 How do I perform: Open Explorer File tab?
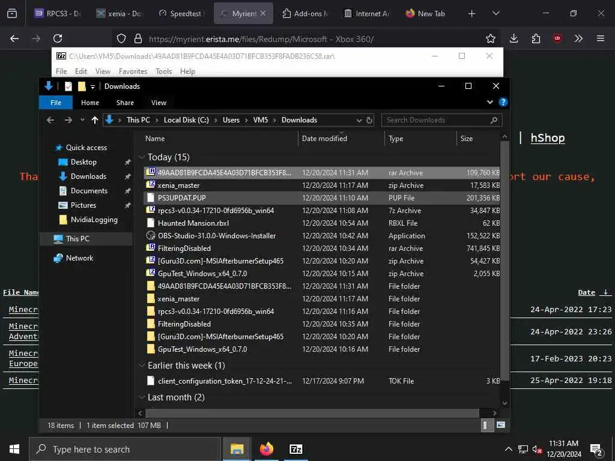[56, 102]
